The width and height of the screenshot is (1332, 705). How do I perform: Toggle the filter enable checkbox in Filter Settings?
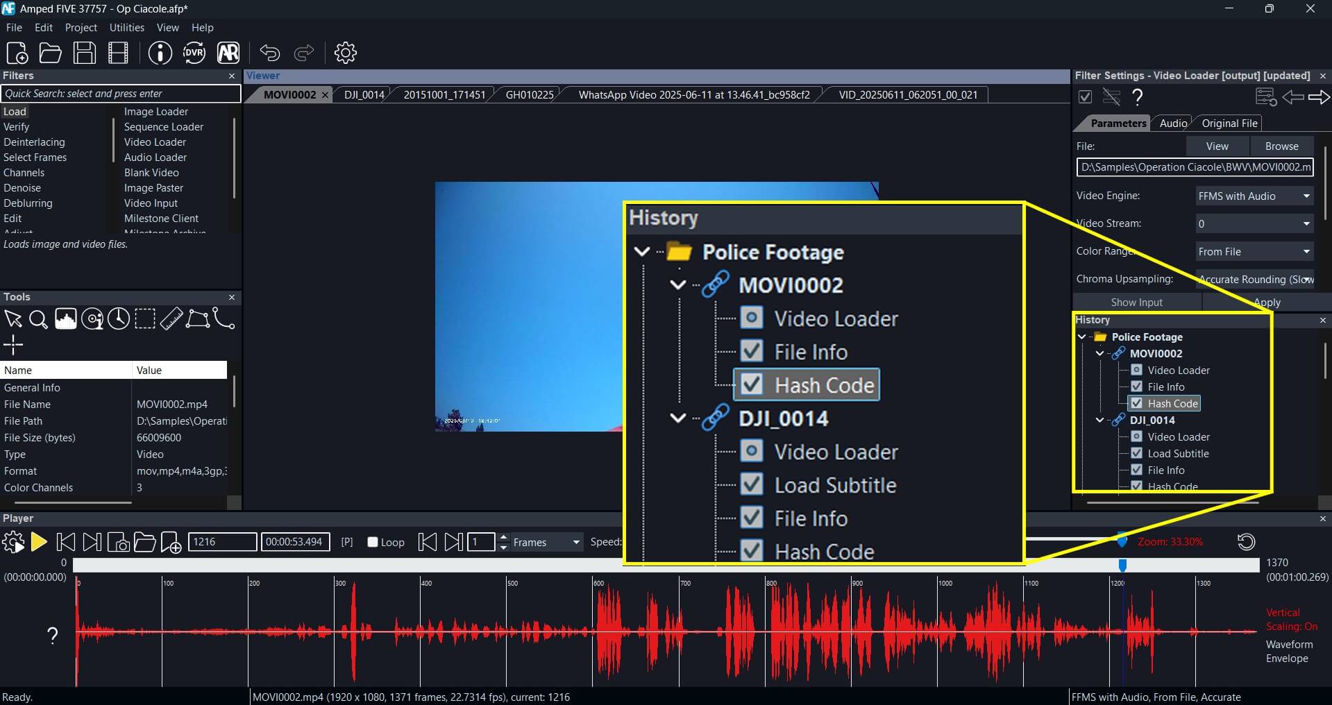pyautogui.click(x=1085, y=96)
